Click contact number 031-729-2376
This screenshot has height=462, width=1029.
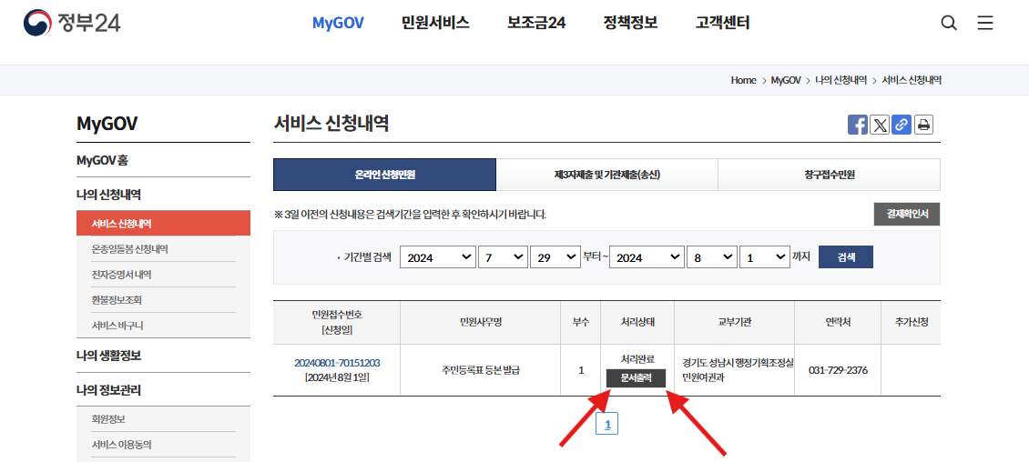(838, 370)
